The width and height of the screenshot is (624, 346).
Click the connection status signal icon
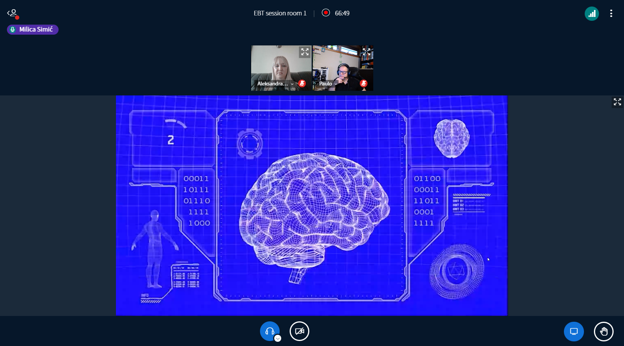(x=592, y=14)
